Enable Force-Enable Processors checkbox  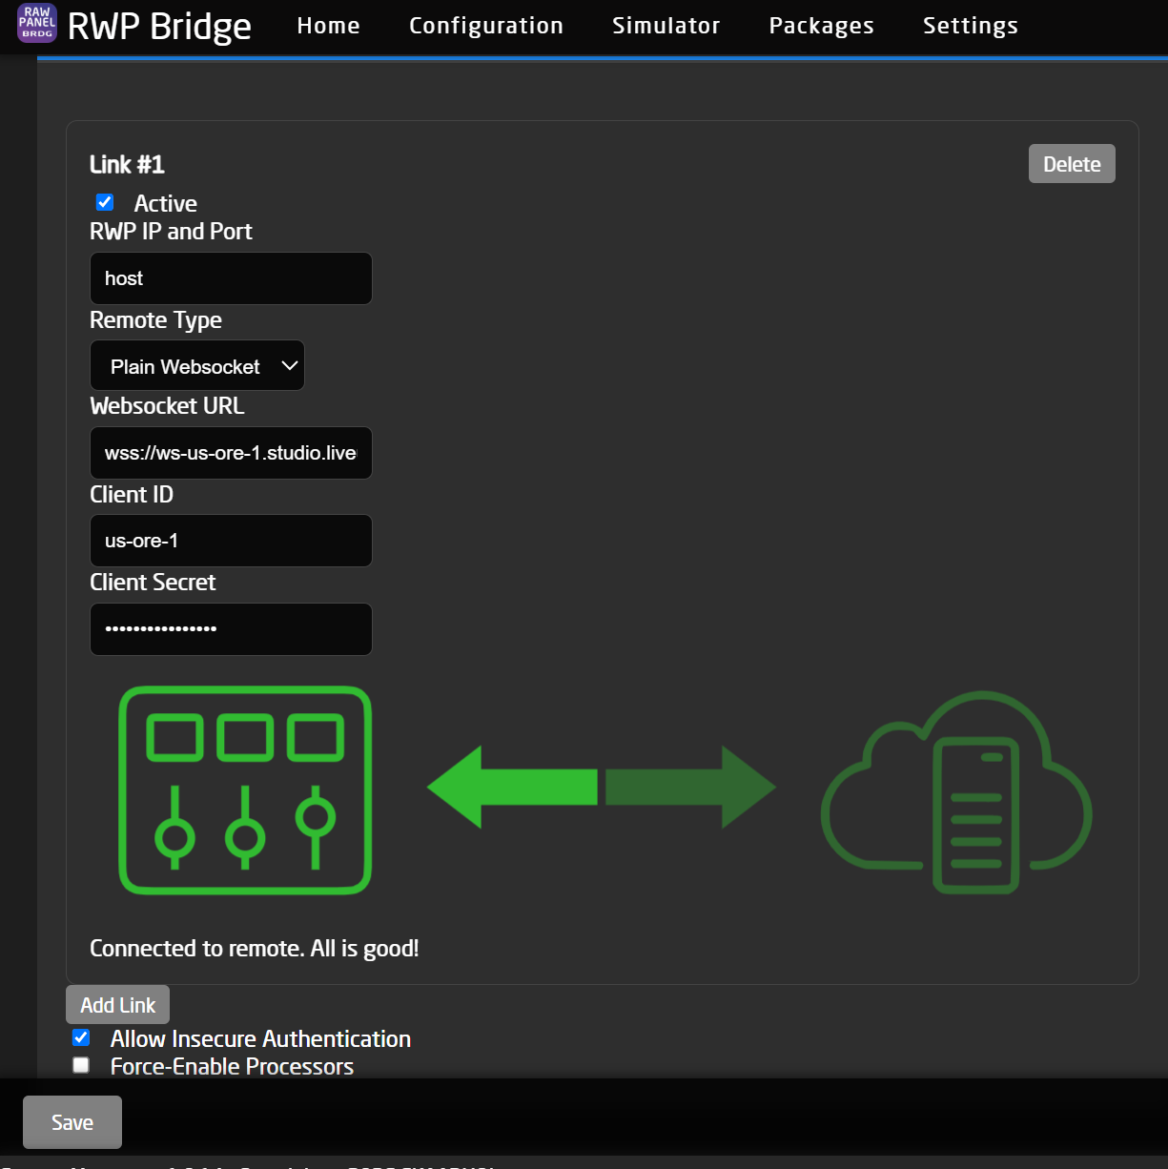click(81, 1066)
